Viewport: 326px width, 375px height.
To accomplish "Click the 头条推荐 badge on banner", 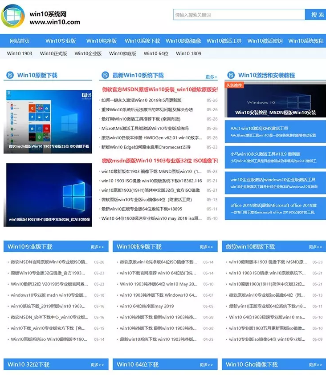I will pos(235,85).
